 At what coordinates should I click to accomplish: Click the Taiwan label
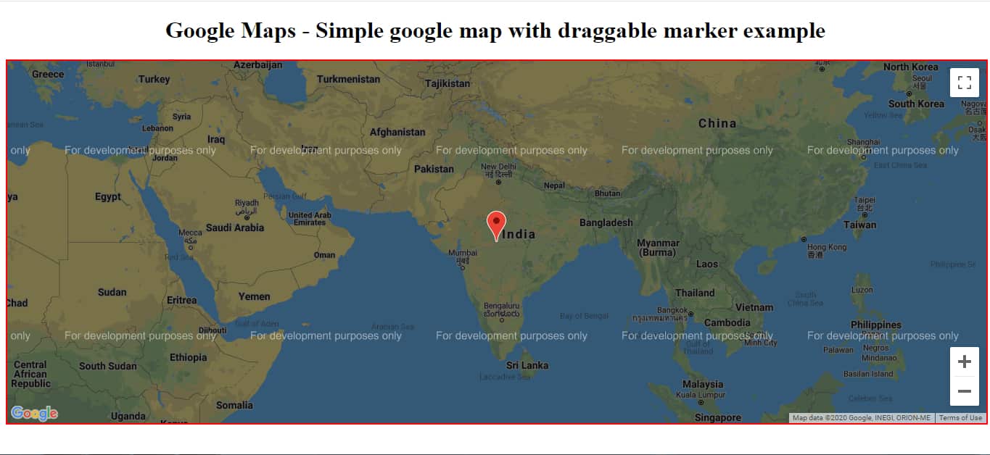860,225
